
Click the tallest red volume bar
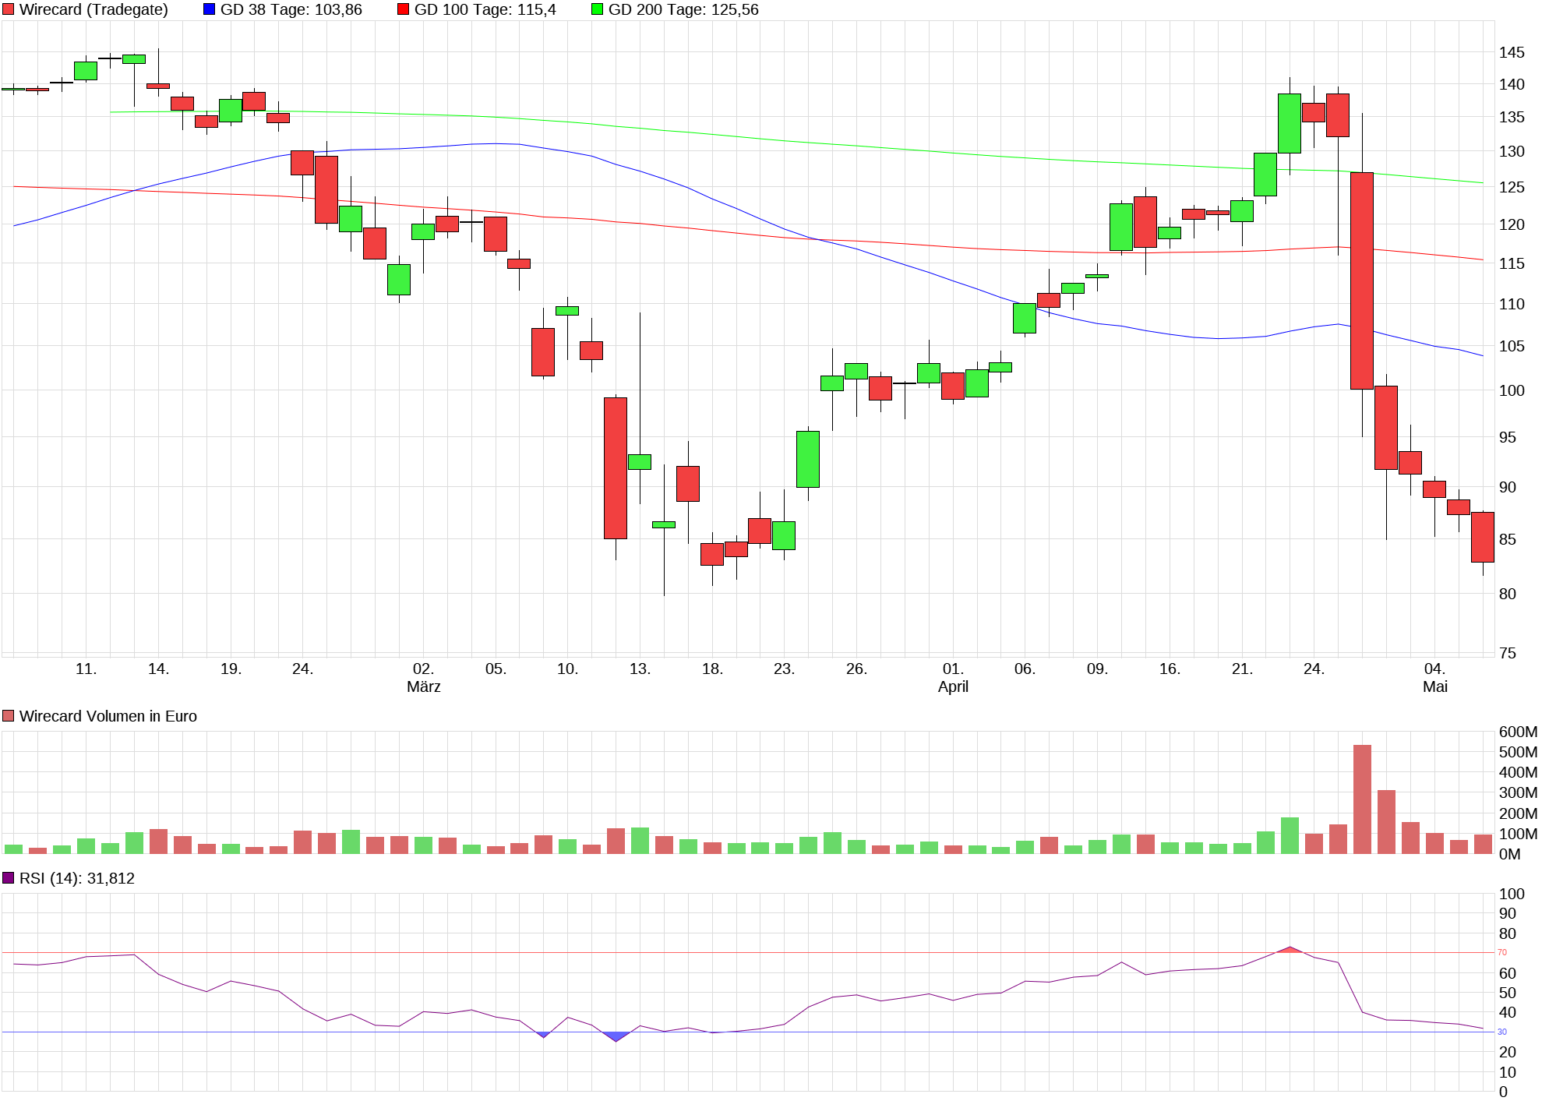(1362, 799)
